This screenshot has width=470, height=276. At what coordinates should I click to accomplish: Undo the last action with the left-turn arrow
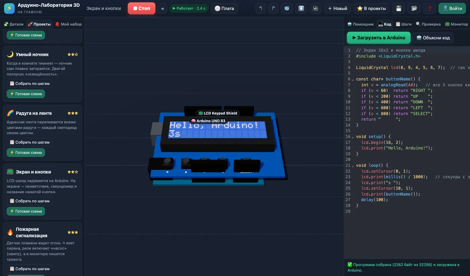coord(261,8)
